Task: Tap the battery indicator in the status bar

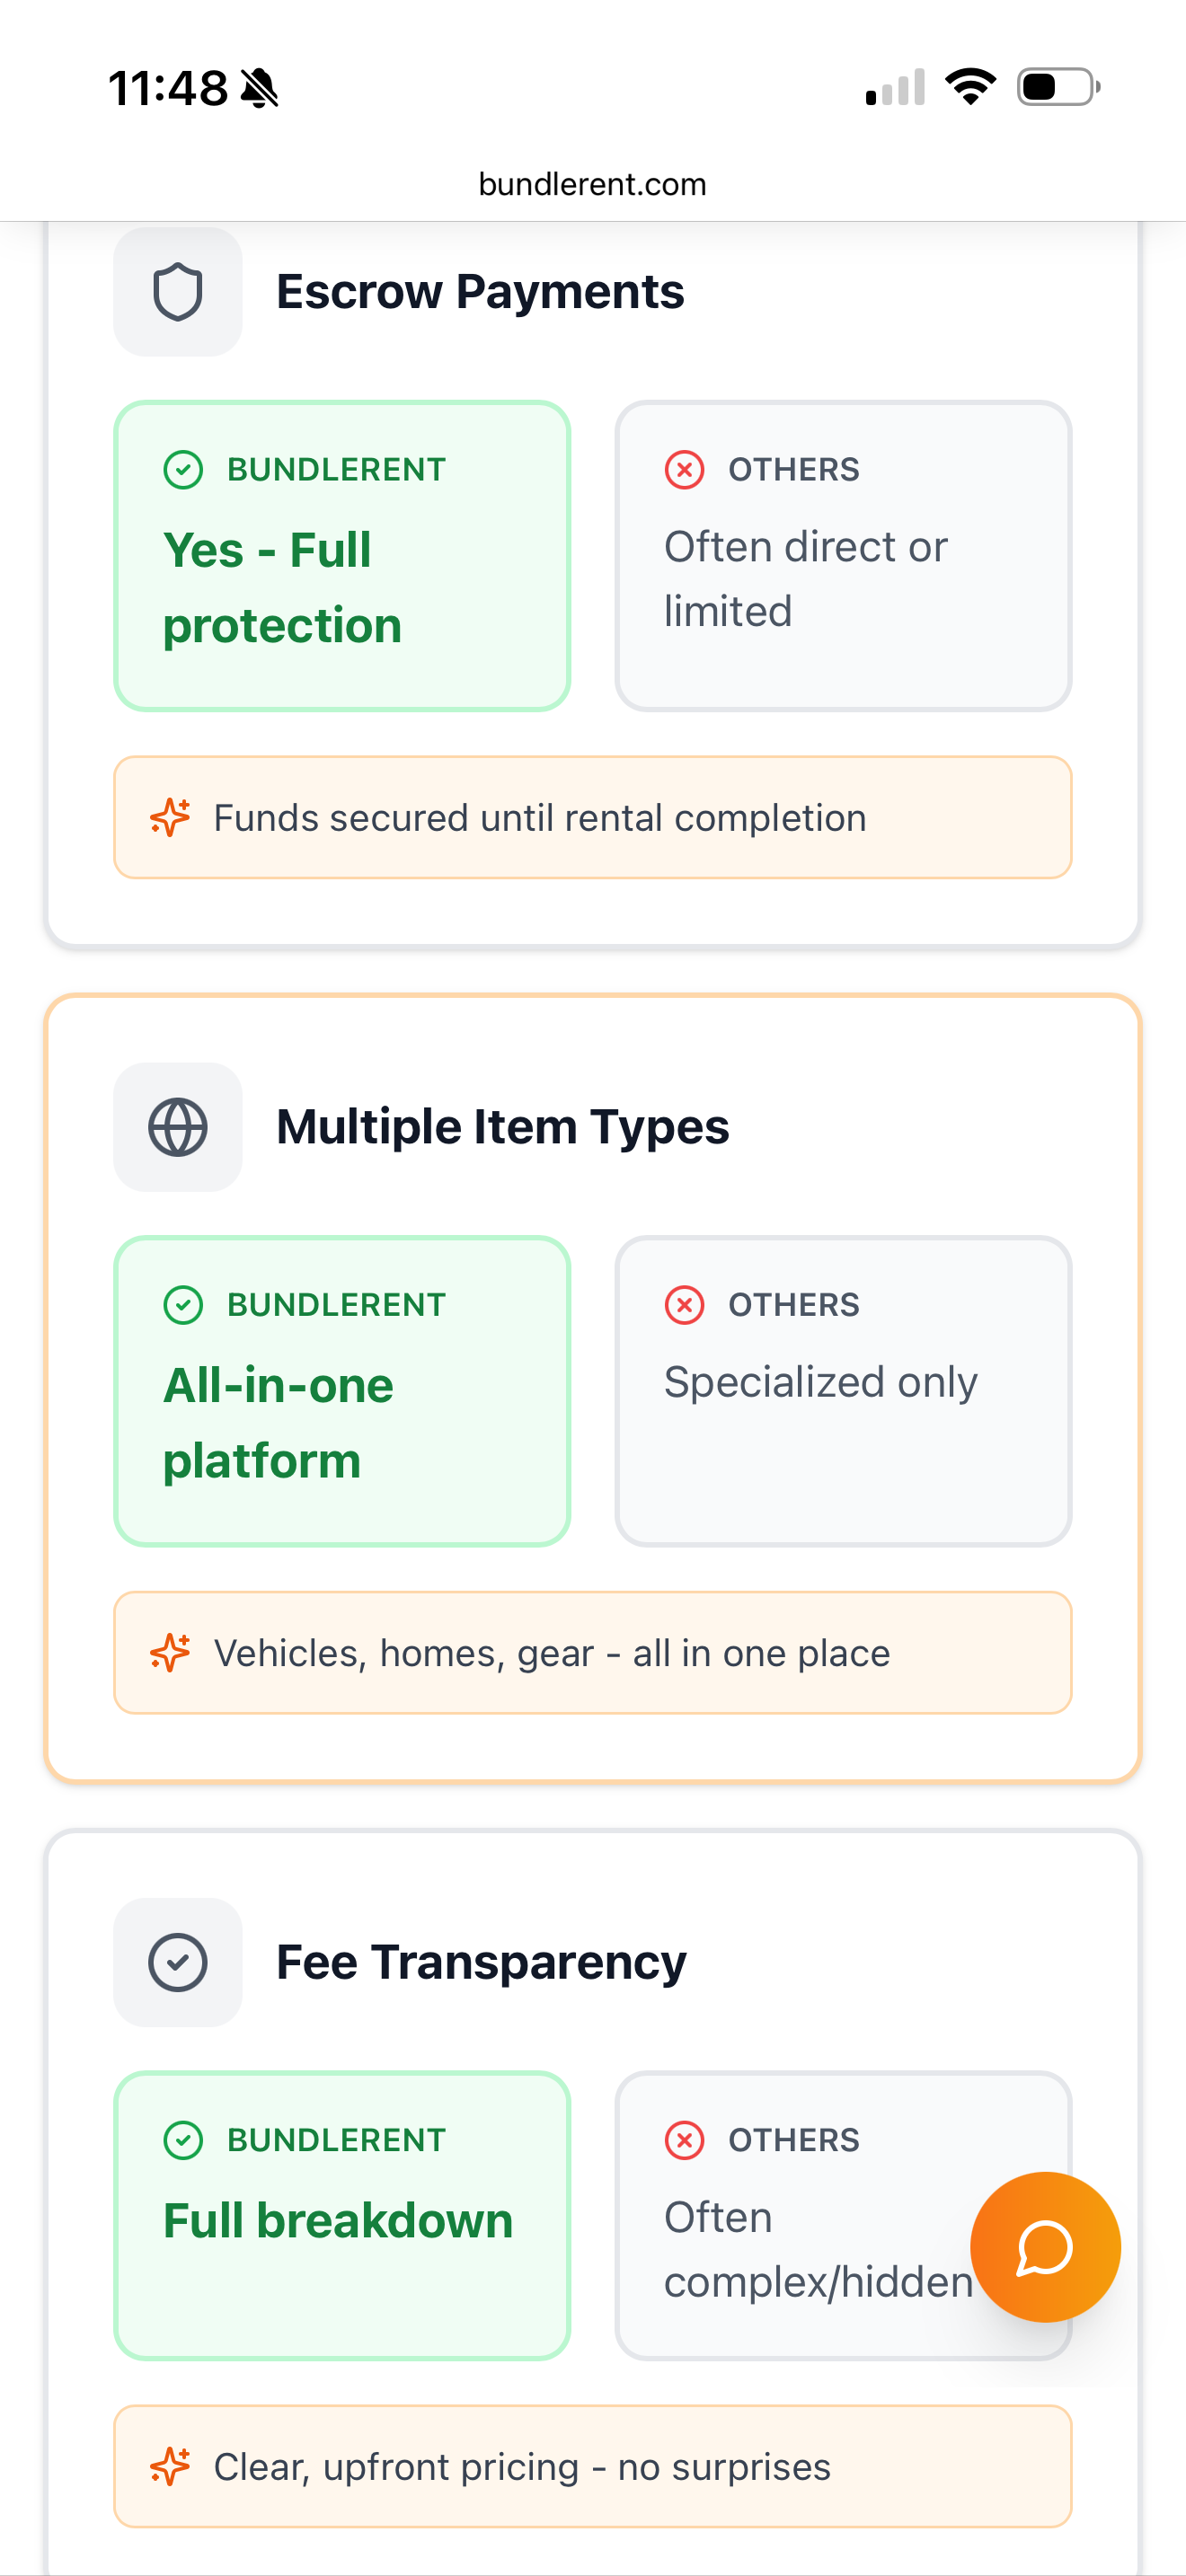Action: 1058,86
